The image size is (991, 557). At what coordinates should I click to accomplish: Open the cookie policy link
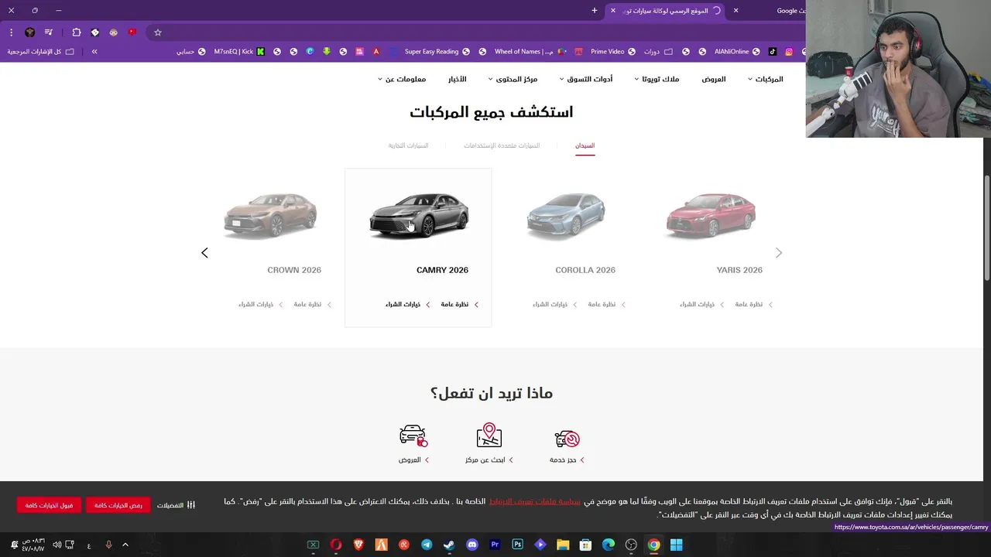[x=535, y=501]
